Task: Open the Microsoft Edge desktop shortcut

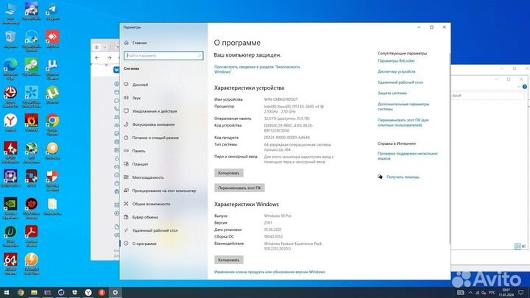Action: pos(10,68)
